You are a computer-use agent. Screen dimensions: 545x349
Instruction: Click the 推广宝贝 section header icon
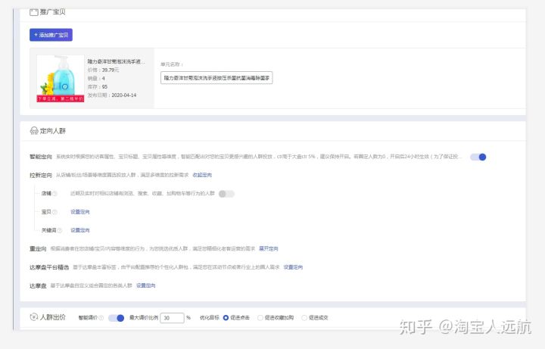33,12
